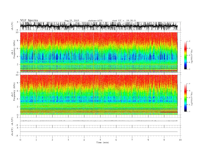The image size is (203, 157).
Task: Click the '6' tick on the time axis
Action: pos(116,140)
